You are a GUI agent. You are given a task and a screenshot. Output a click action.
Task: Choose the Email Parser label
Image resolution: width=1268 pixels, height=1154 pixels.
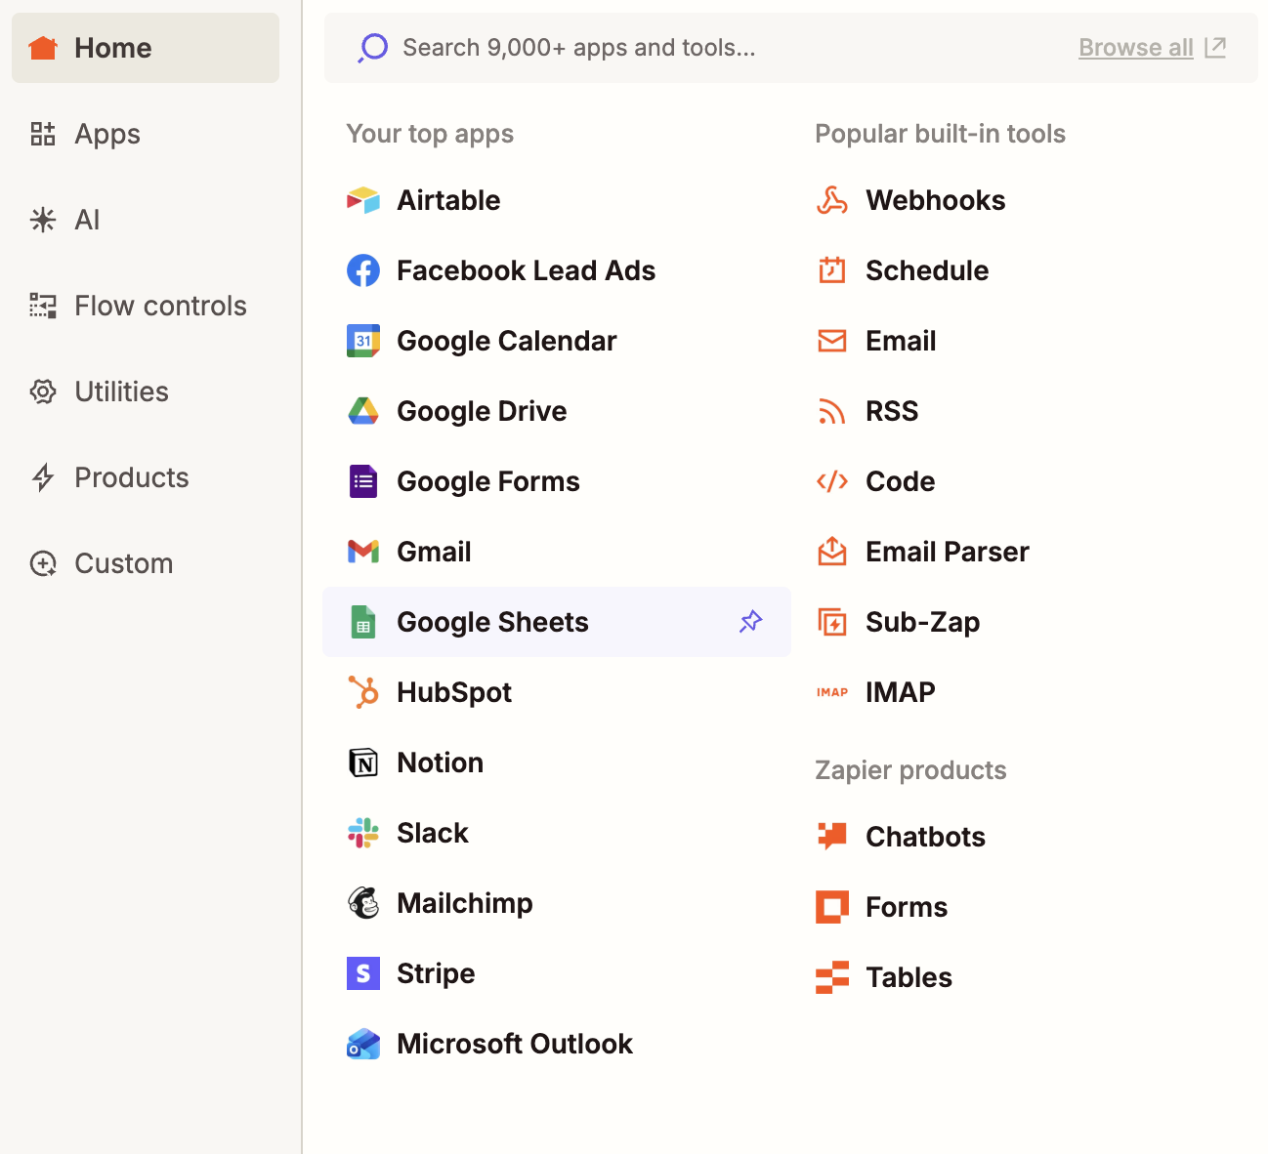pos(948,552)
